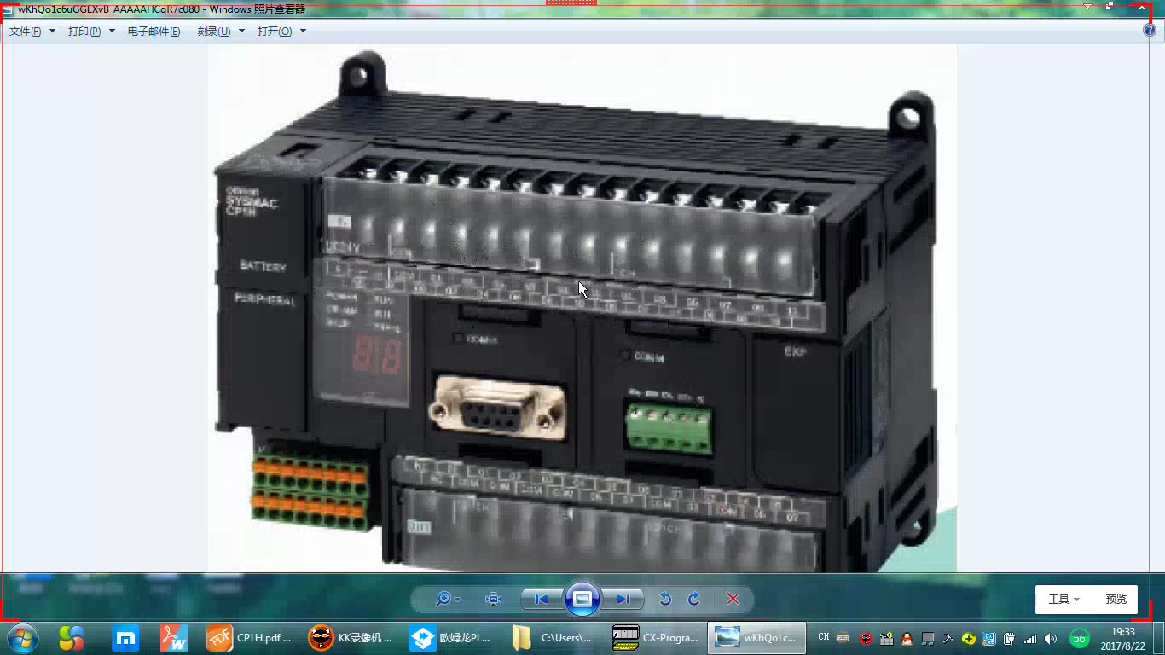
Task: Click the actual size fit button
Action: coord(493,600)
